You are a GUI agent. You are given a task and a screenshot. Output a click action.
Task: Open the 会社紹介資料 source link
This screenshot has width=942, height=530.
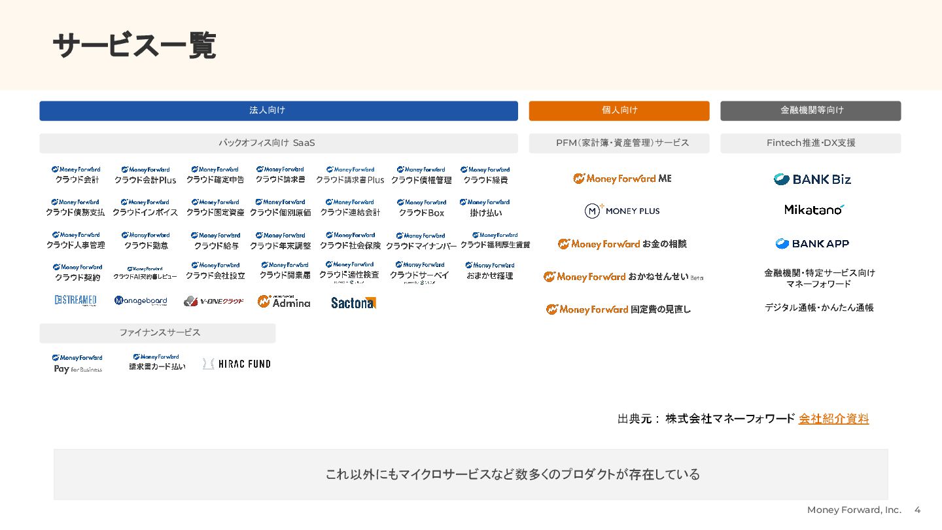(x=833, y=419)
